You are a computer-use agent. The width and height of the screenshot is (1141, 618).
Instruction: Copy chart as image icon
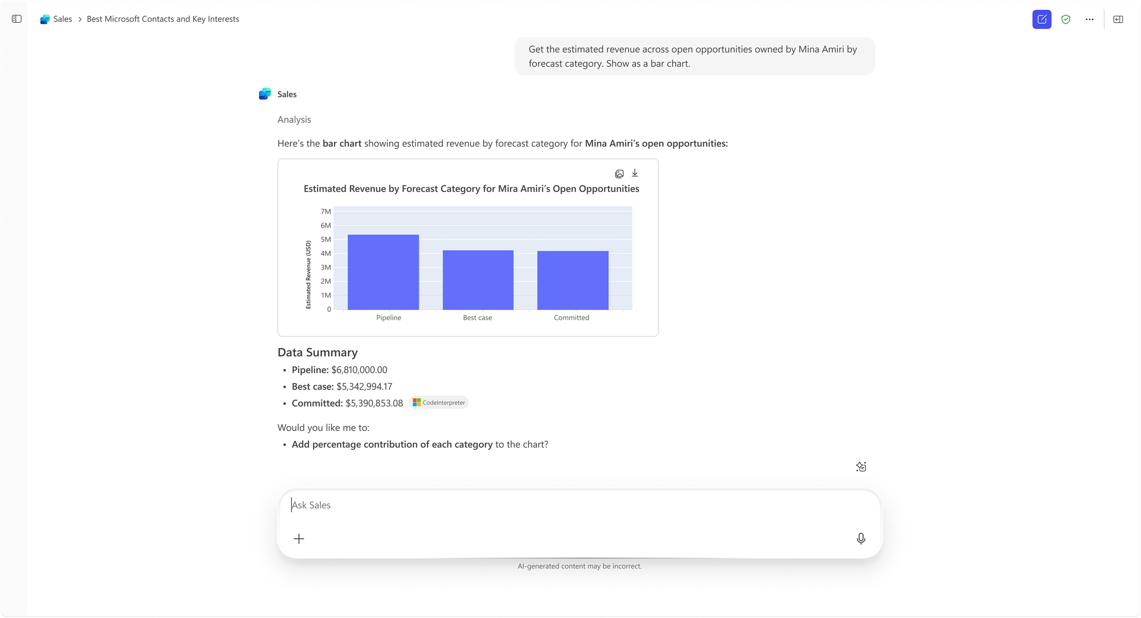pos(619,174)
